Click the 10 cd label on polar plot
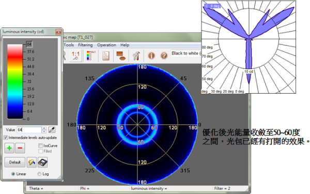 point(249,71)
